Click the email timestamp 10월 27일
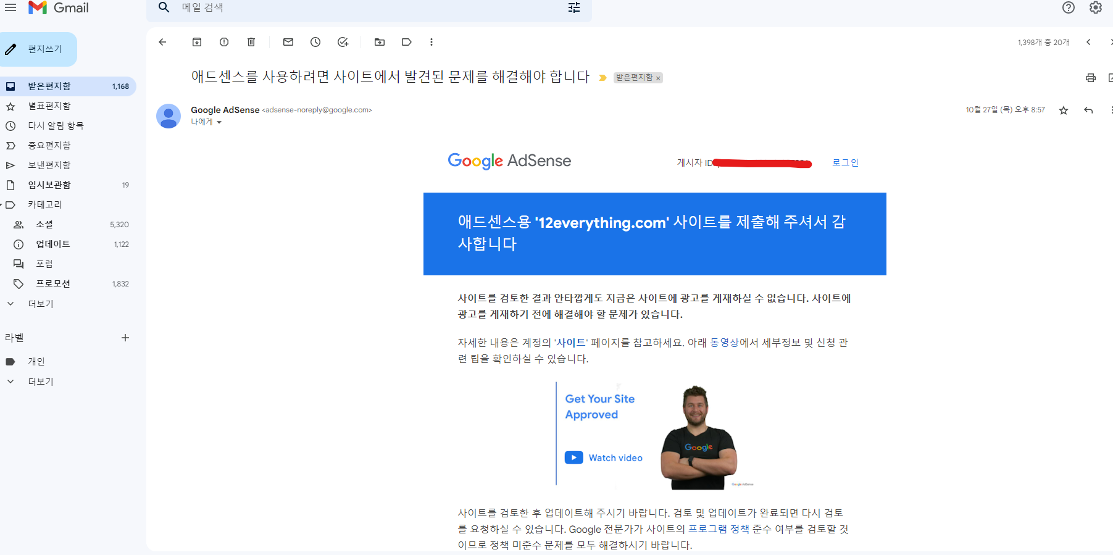 pos(1006,110)
